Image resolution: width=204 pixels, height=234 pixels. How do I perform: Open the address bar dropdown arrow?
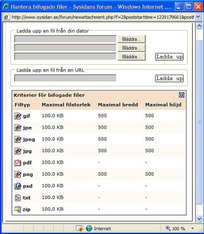(198, 17)
